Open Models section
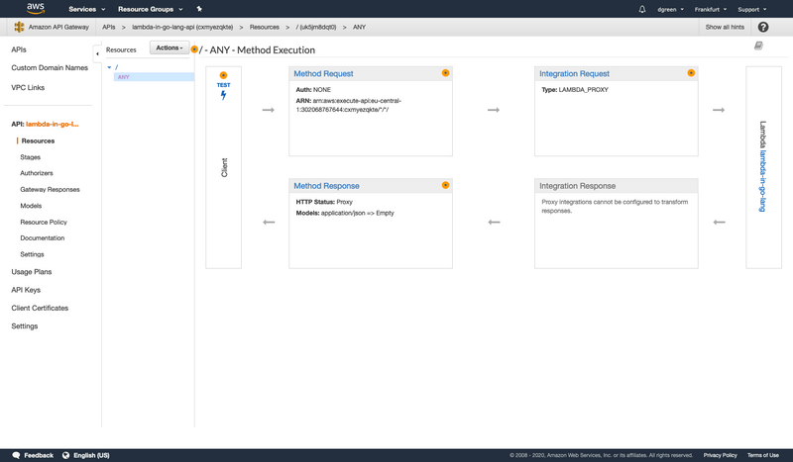Screen dimensions: 793x462 click(31, 206)
